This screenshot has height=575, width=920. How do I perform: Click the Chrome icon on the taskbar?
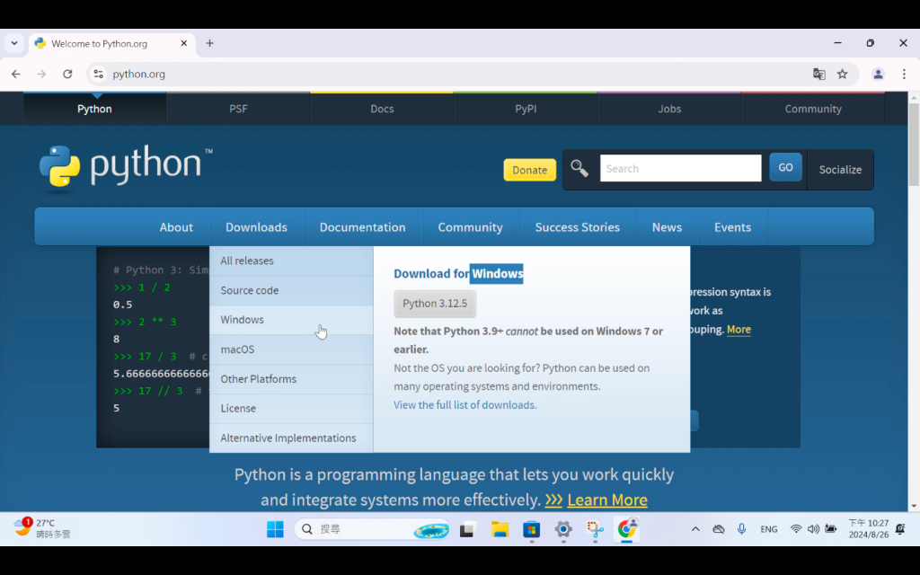point(626,529)
